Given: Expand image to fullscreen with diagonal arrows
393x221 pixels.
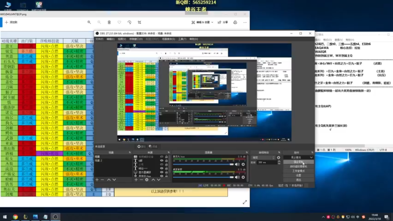Looking at the screenshot, I should (x=245, y=202).
